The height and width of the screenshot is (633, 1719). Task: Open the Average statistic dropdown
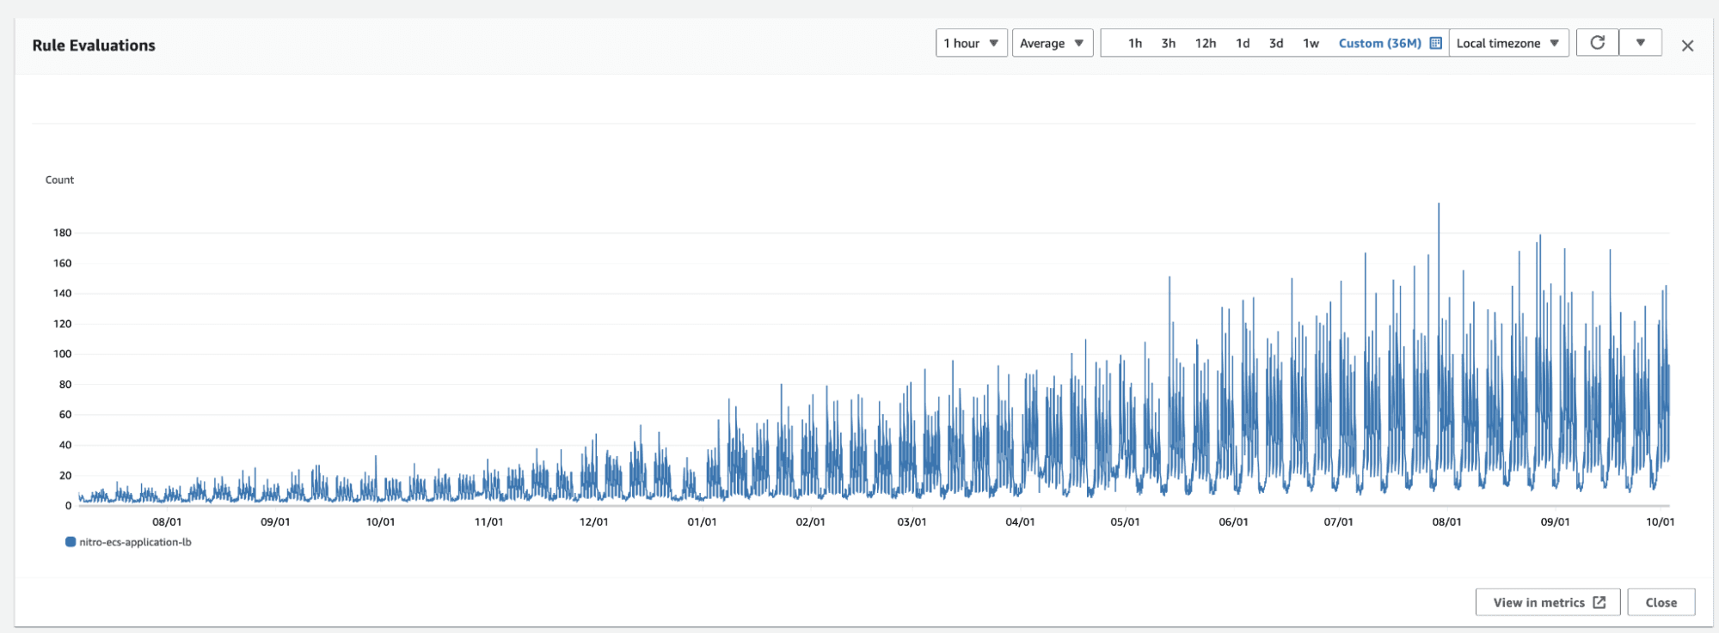[x=1053, y=43]
